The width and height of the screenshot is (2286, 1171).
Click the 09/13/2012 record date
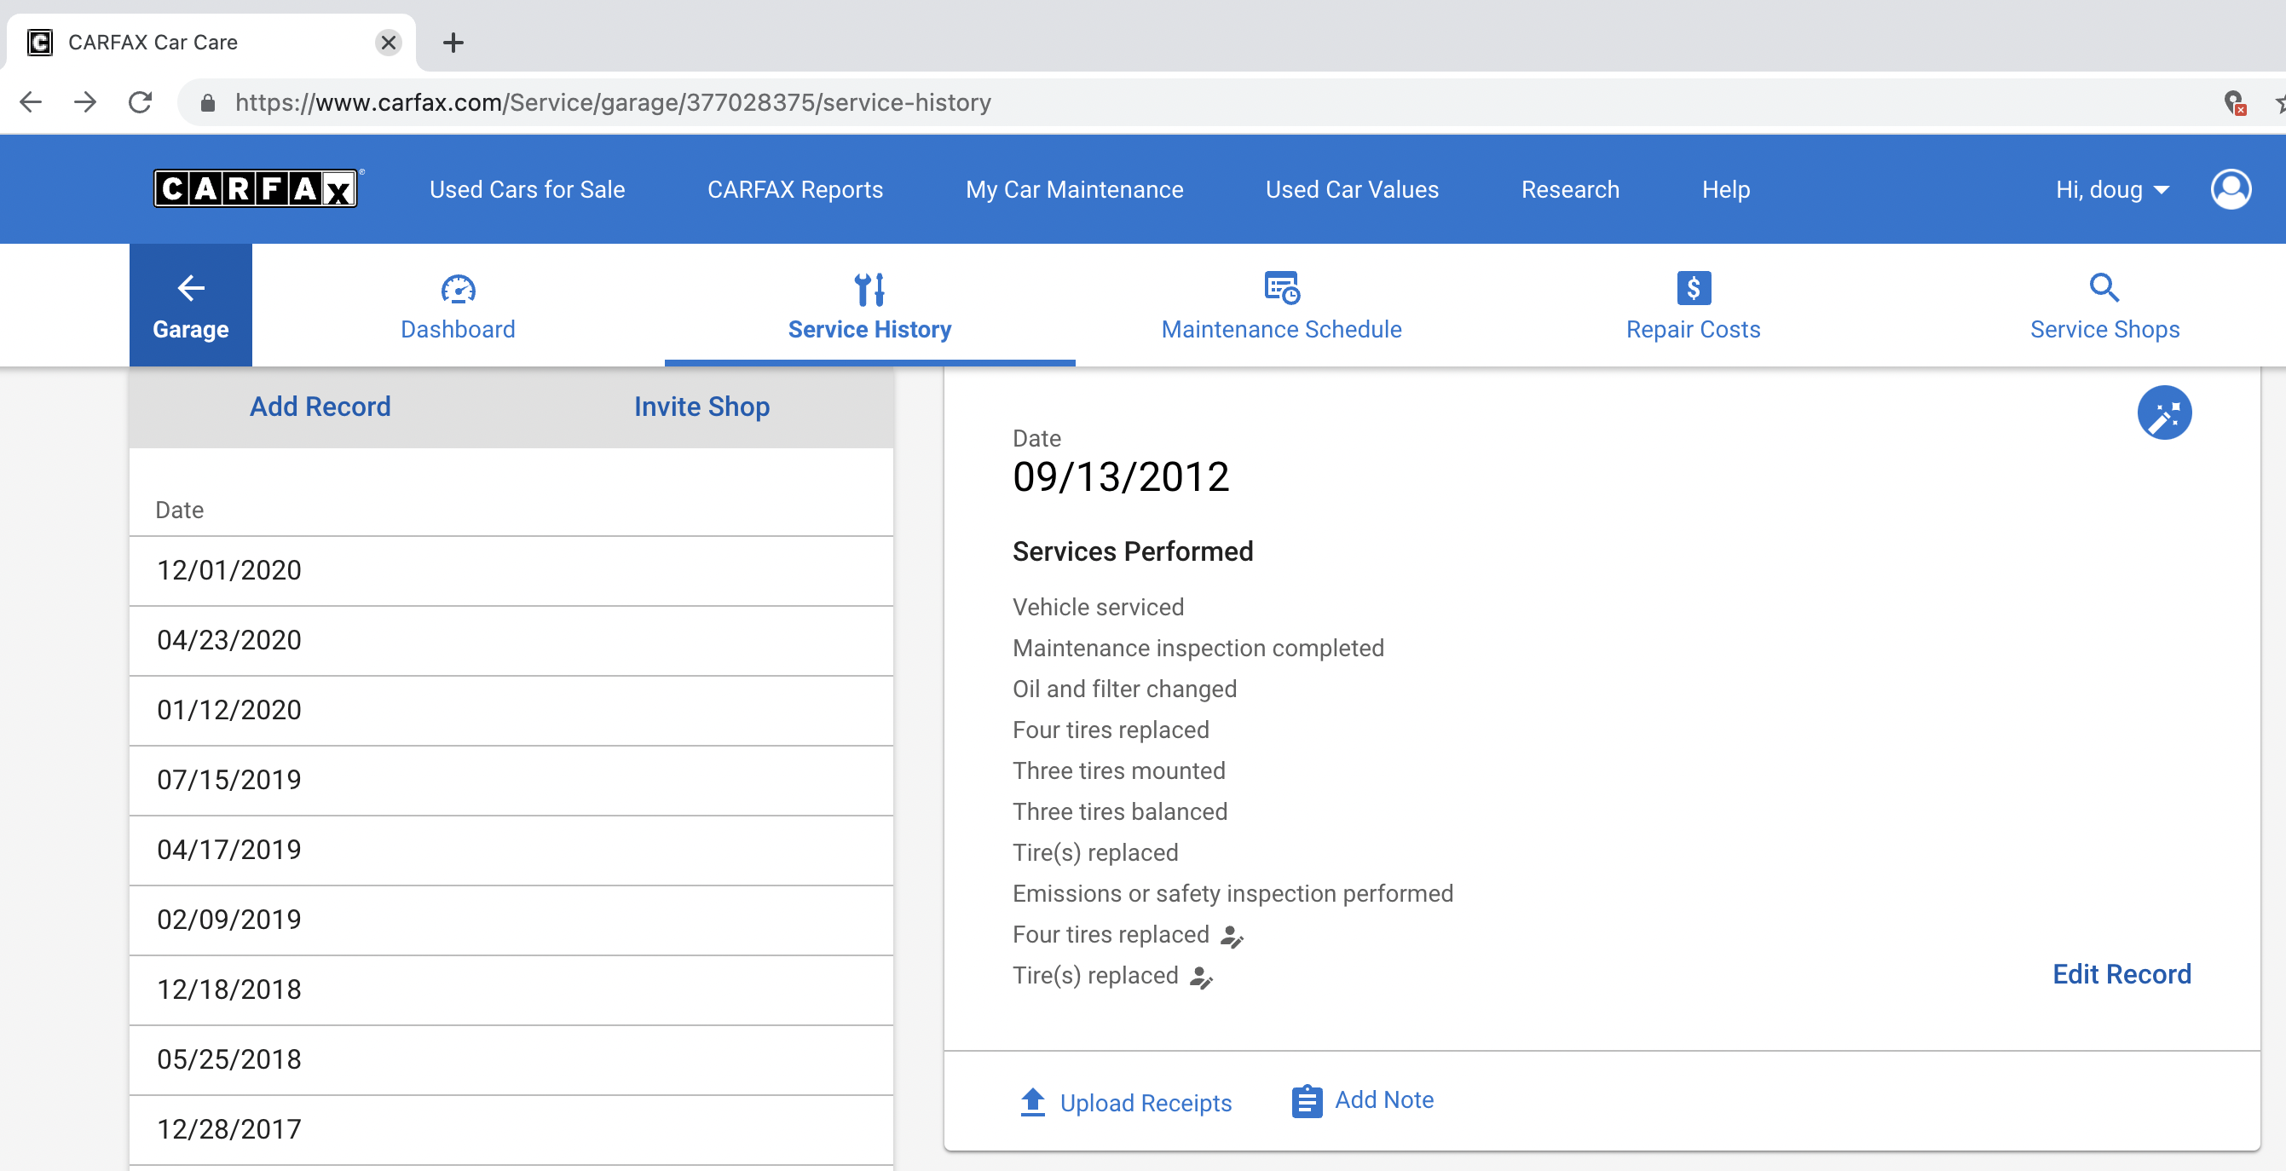tap(1121, 477)
